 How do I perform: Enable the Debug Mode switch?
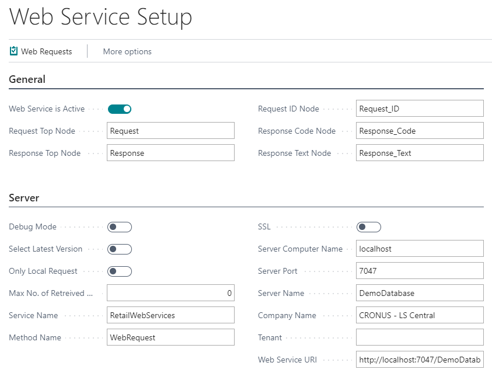point(120,227)
